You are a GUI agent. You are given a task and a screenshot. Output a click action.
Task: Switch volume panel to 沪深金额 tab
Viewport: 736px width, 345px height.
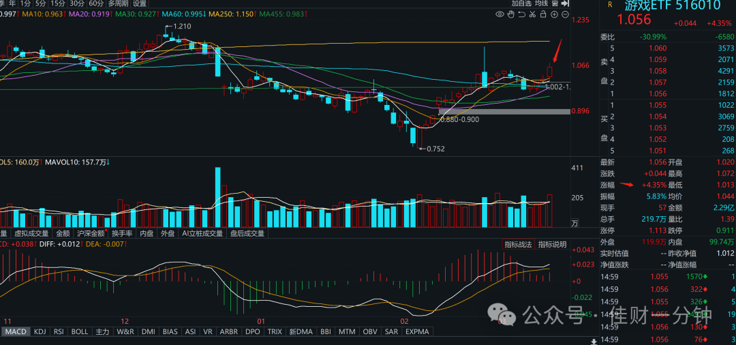pyautogui.click(x=91, y=233)
